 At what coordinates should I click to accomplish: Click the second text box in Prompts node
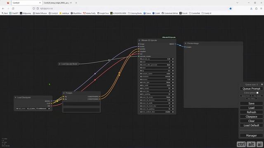click(x=82, y=110)
